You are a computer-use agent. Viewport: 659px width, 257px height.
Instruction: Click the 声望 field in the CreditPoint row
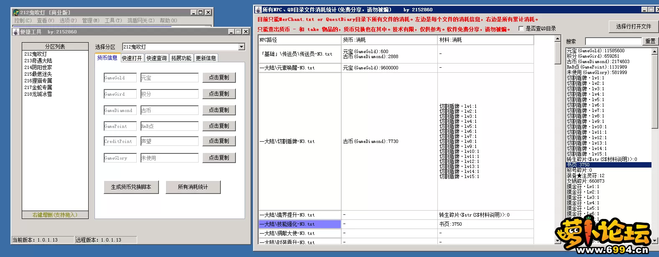[x=169, y=142]
